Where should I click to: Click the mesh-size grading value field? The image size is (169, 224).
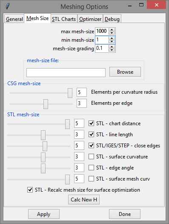[x=102, y=49]
